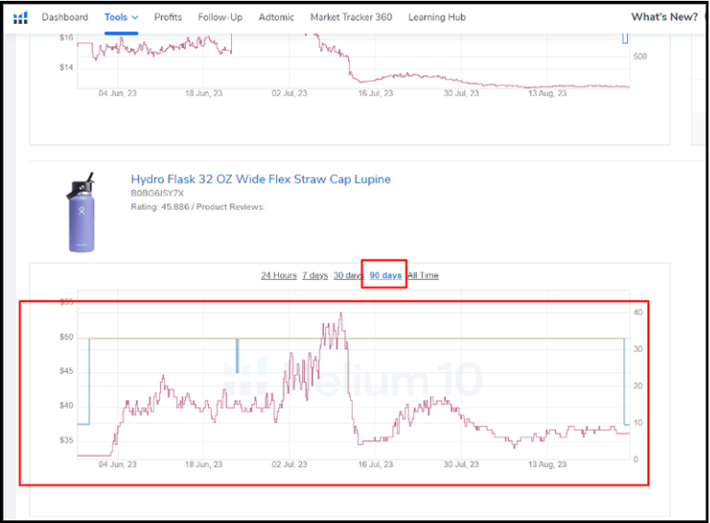Open Market Tracker 360

[351, 17]
